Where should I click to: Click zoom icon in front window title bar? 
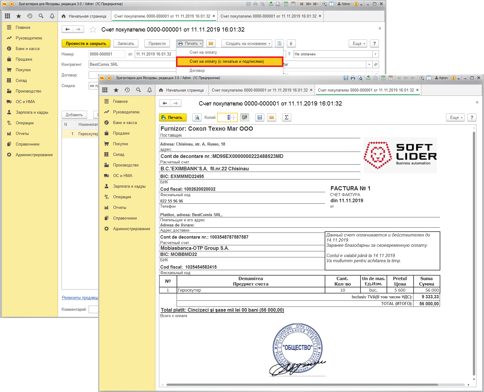[x=422, y=78]
